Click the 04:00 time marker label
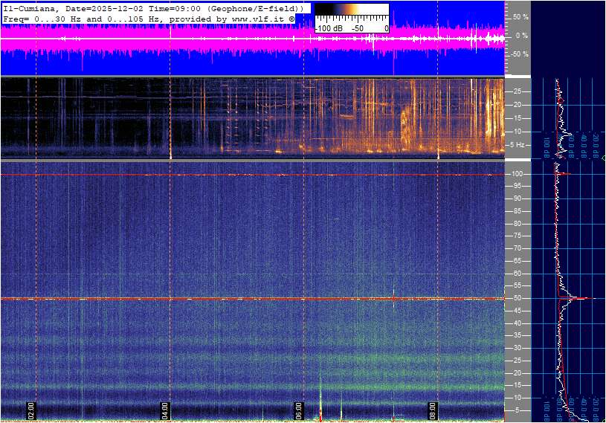This screenshot has height=423, width=606. 165,409
